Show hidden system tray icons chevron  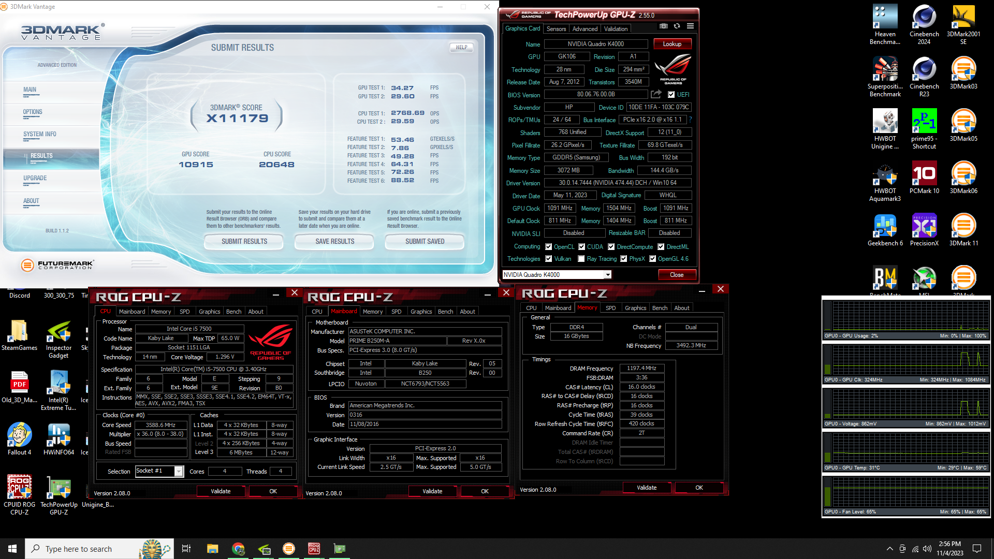(889, 549)
